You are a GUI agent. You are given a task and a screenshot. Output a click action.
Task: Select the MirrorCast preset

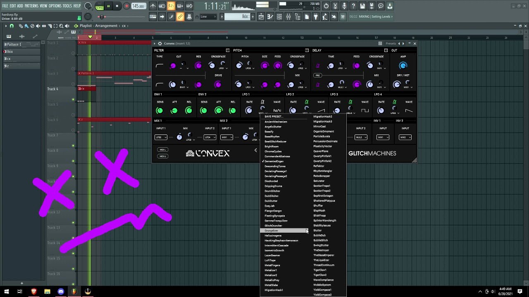pos(319,127)
